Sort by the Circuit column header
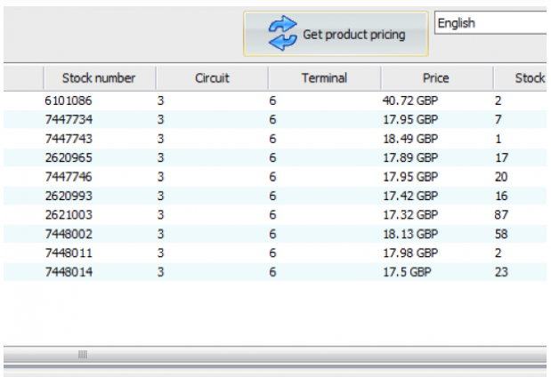The height and width of the screenshot is (377, 551). pos(212,78)
